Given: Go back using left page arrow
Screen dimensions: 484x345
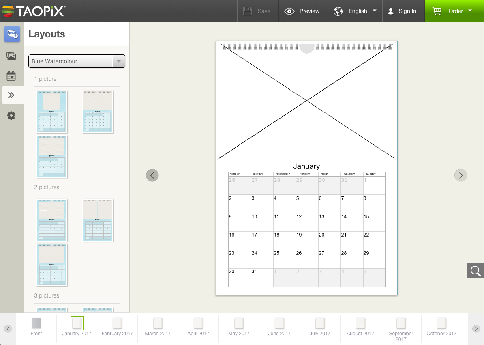Looking at the screenshot, I should pyautogui.click(x=152, y=175).
